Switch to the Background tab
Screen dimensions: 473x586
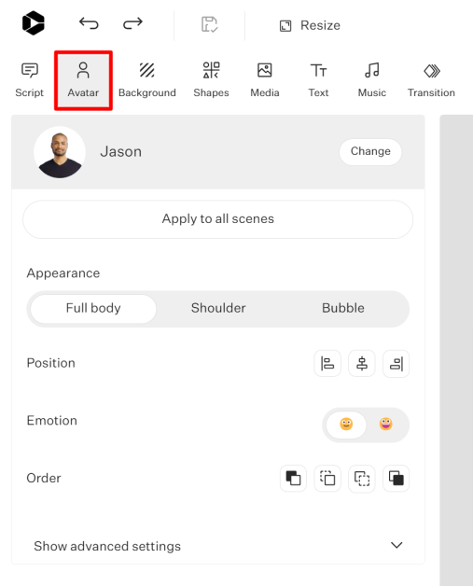coord(147,80)
